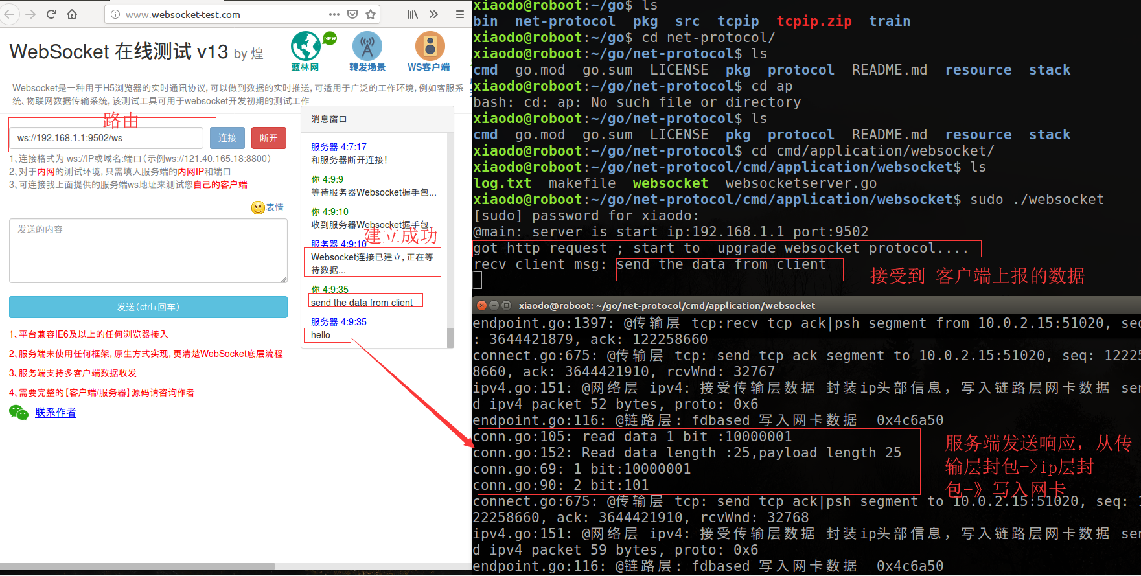
Task: Show site information icon in address bar
Action: [115, 14]
